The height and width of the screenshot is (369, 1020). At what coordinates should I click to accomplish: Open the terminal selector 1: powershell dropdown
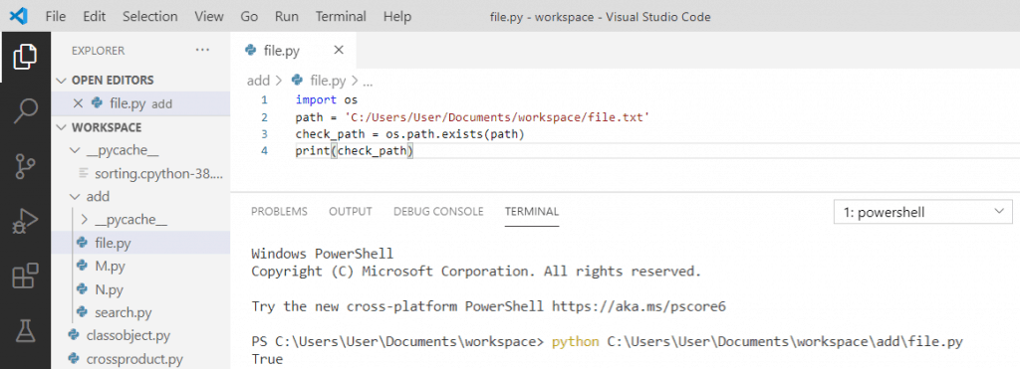pos(923,212)
